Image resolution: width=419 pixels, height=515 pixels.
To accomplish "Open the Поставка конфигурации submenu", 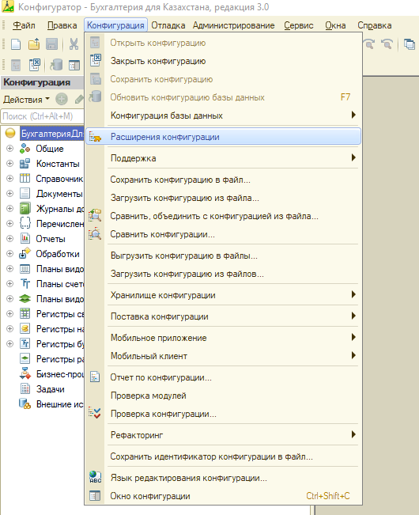I will pyautogui.click(x=224, y=316).
